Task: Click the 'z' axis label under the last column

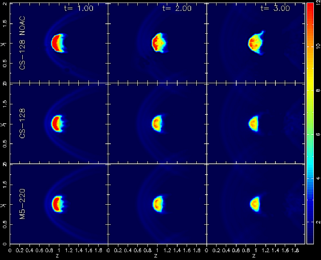Action: [x=254, y=256]
